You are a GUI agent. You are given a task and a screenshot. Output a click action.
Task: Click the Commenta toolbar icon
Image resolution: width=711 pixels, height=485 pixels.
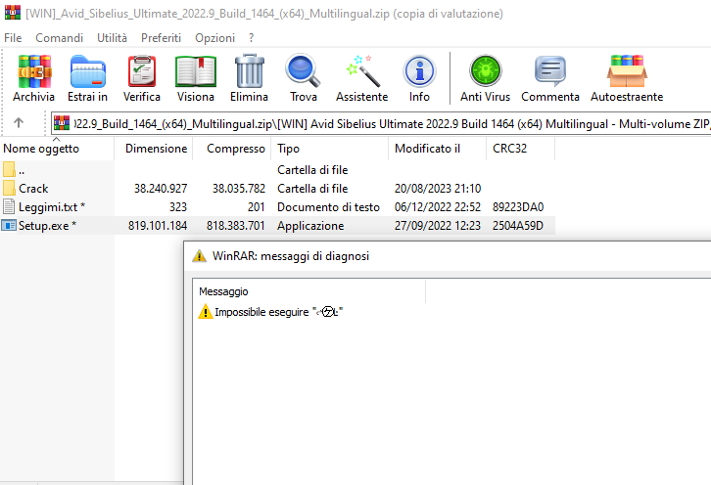pos(550,71)
